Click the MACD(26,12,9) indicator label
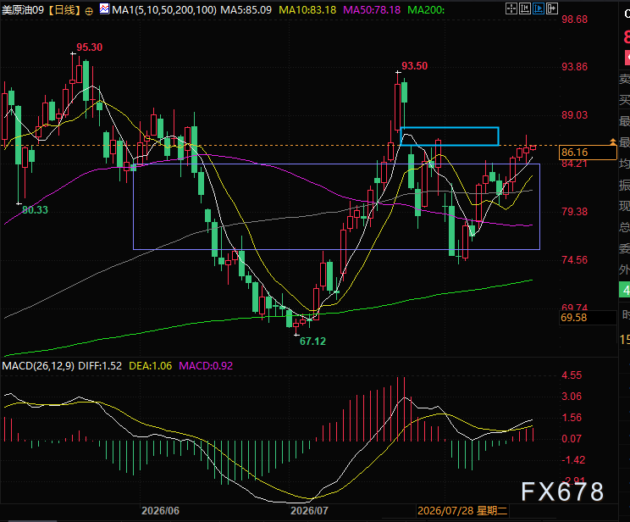Image resolution: width=630 pixels, height=522 pixels. click(38, 366)
